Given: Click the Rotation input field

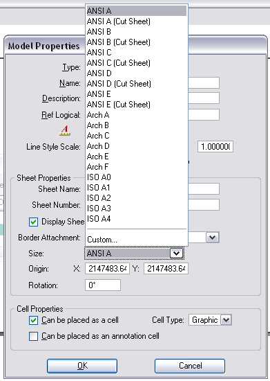Looking at the screenshot, I should click(103, 285).
